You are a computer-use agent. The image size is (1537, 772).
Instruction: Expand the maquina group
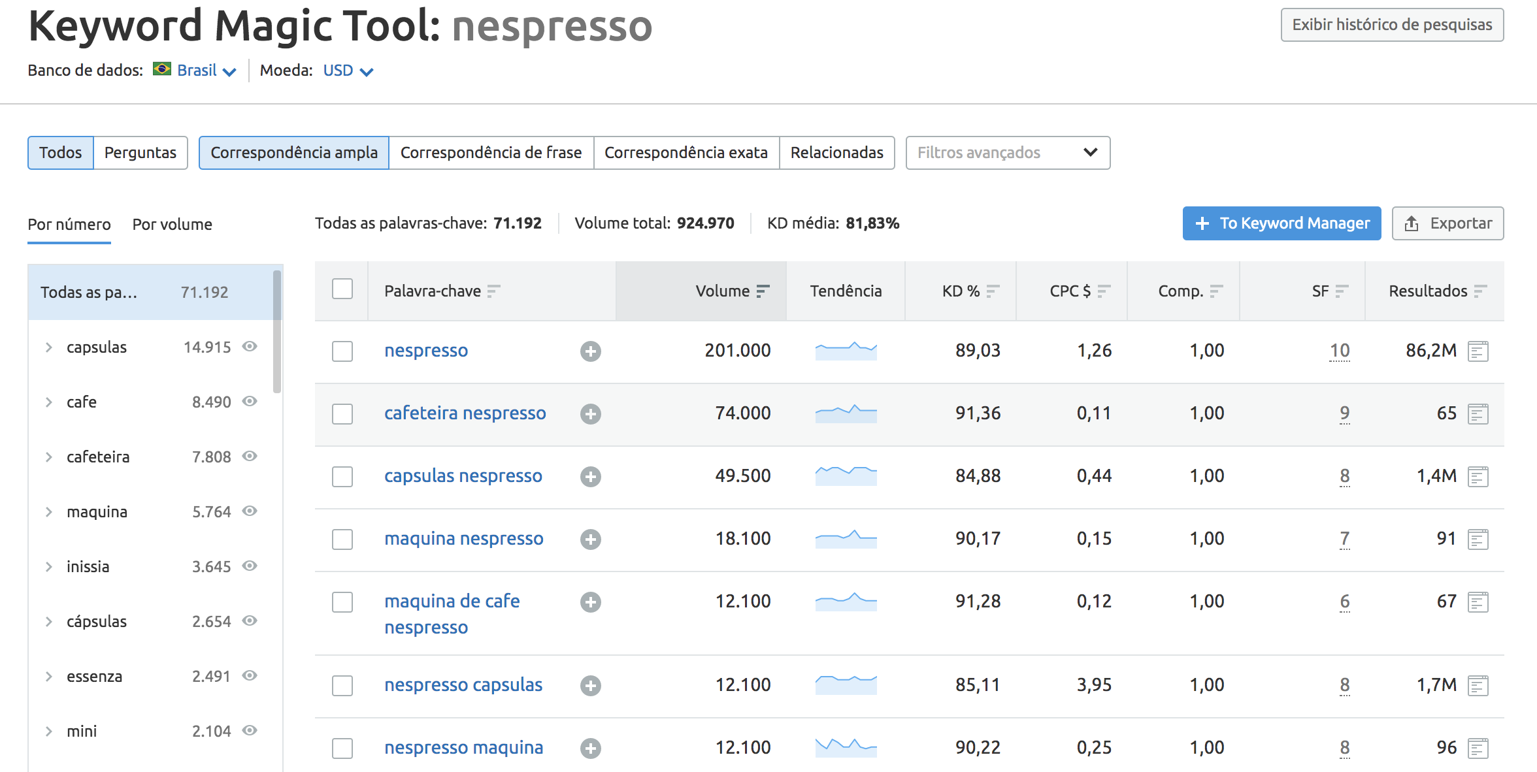[48, 512]
